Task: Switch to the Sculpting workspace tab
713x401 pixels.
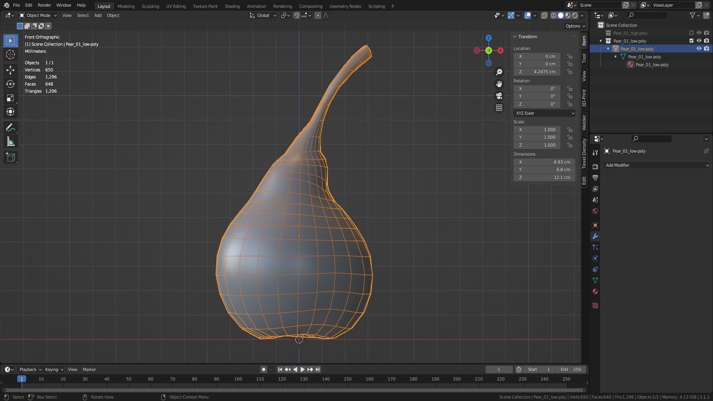Action: (150, 6)
